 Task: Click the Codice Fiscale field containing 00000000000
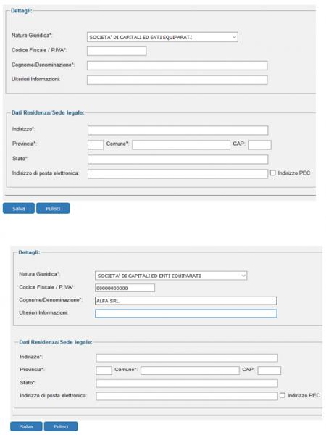(x=125, y=288)
